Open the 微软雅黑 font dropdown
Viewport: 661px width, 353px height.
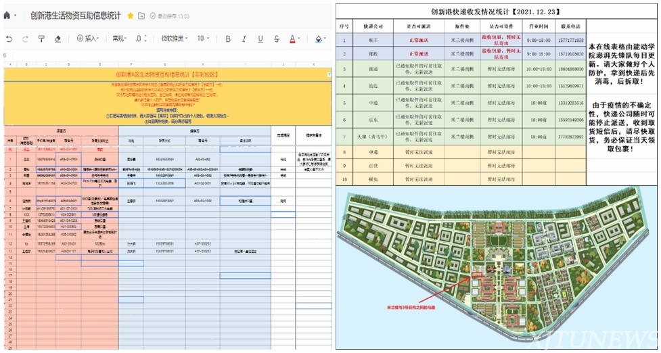coord(175,39)
